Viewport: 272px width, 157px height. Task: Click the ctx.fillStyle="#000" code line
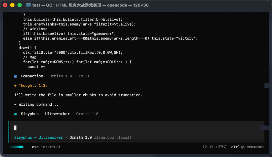coord(73,53)
